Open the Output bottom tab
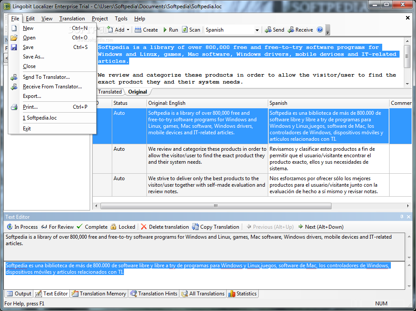The height and width of the screenshot is (311, 416). (19, 294)
